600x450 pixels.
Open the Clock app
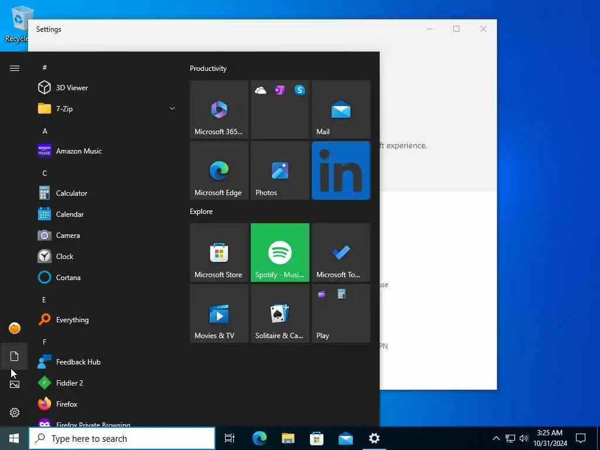tap(107, 256)
